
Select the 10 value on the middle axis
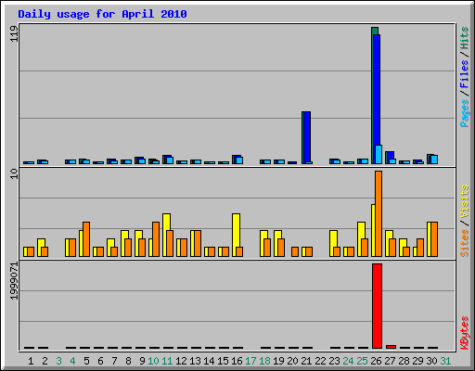pyautogui.click(x=14, y=174)
